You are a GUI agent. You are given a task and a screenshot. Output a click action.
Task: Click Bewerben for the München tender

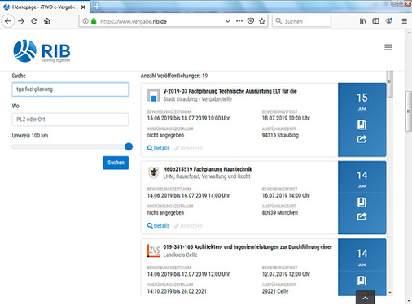(x=188, y=226)
